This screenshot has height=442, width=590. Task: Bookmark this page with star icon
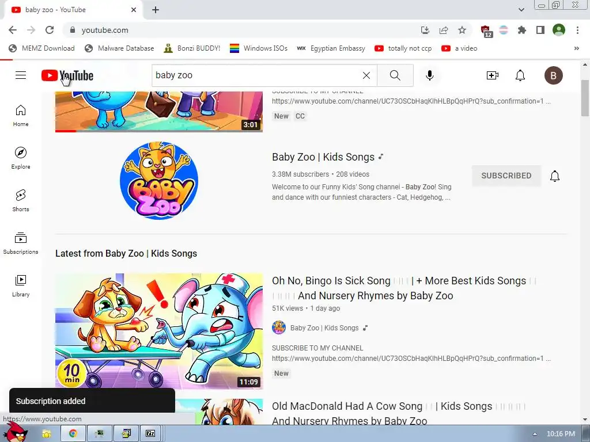[x=462, y=30]
